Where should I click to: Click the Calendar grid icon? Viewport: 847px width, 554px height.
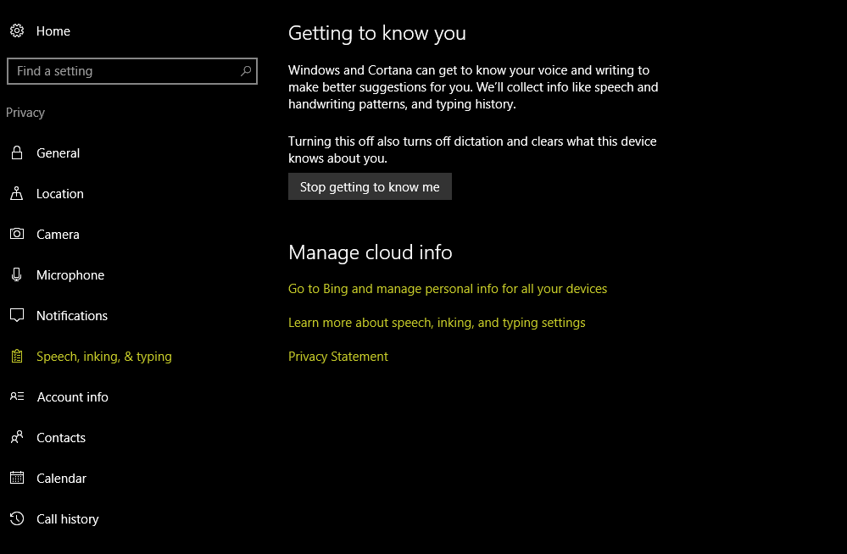pyautogui.click(x=17, y=478)
